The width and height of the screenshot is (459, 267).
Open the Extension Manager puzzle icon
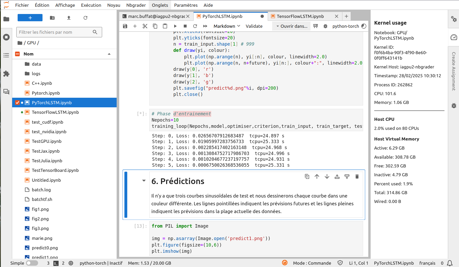[x=6, y=74]
